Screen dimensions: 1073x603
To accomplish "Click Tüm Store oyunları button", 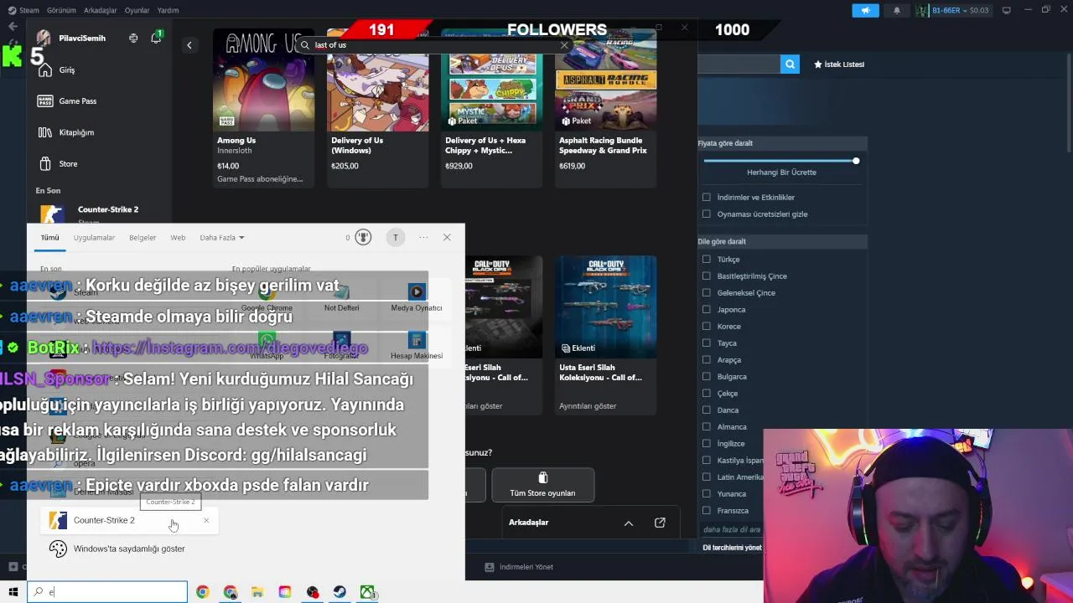I will click(542, 485).
